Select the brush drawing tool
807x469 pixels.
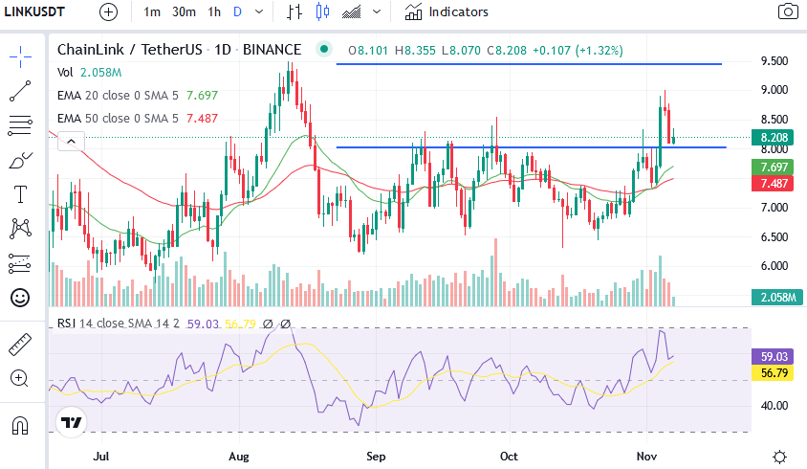point(21,160)
